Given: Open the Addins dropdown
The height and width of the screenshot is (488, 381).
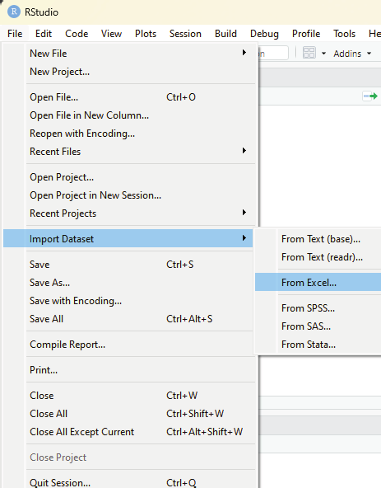Looking at the screenshot, I should (352, 54).
